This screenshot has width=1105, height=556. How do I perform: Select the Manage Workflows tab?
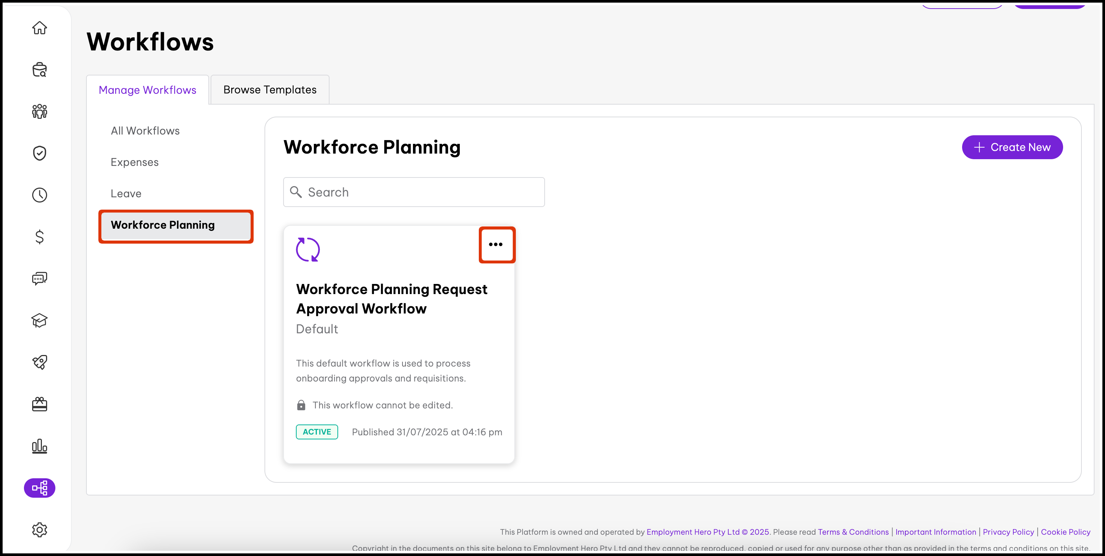(147, 90)
